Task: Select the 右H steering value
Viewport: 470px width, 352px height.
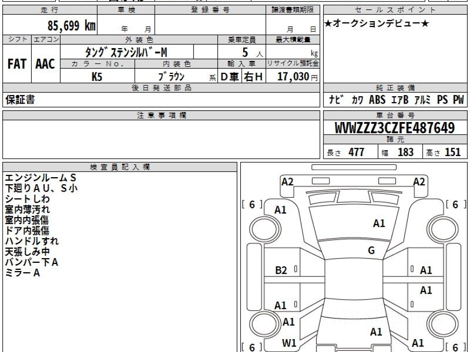Action: coord(253,77)
